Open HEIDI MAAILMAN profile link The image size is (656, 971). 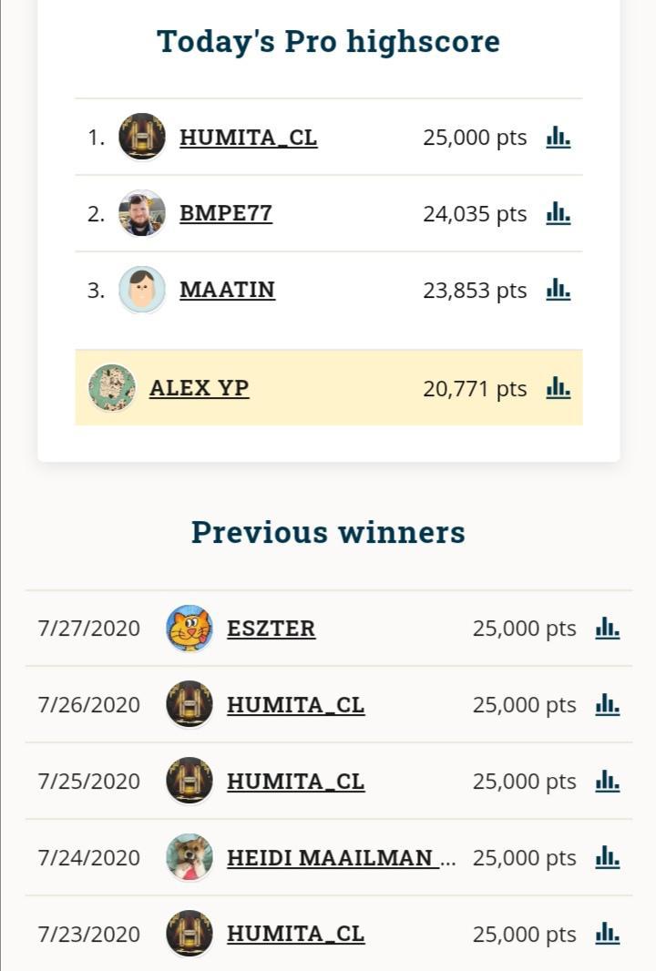click(333, 858)
